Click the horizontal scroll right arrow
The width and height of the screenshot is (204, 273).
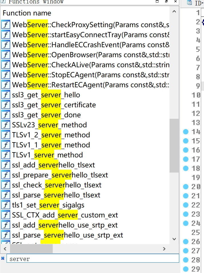click(164, 249)
